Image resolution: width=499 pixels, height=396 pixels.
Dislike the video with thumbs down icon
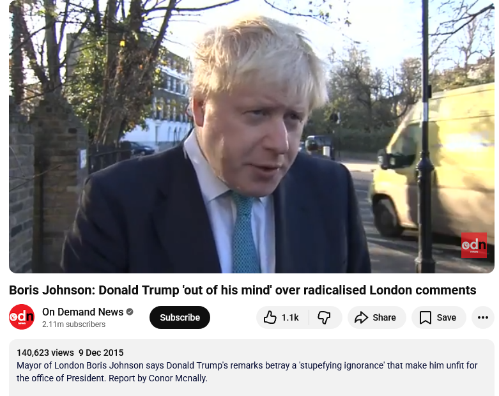point(324,317)
